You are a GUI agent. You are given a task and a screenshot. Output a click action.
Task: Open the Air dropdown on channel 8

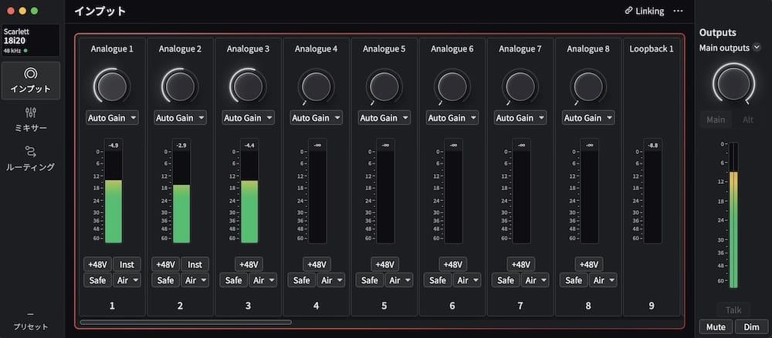(603, 280)
